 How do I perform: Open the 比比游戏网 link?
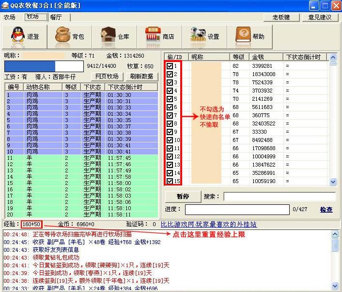209,224
